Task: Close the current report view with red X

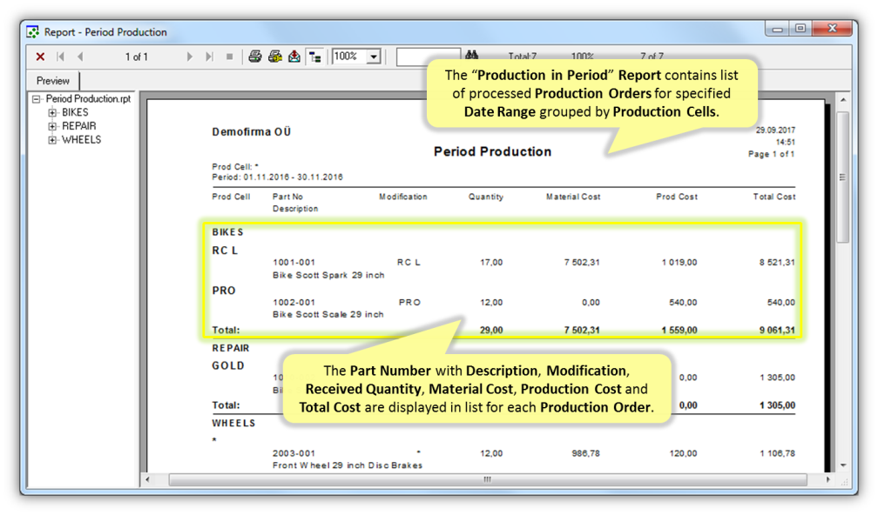Action: click(x=40, y=57)
